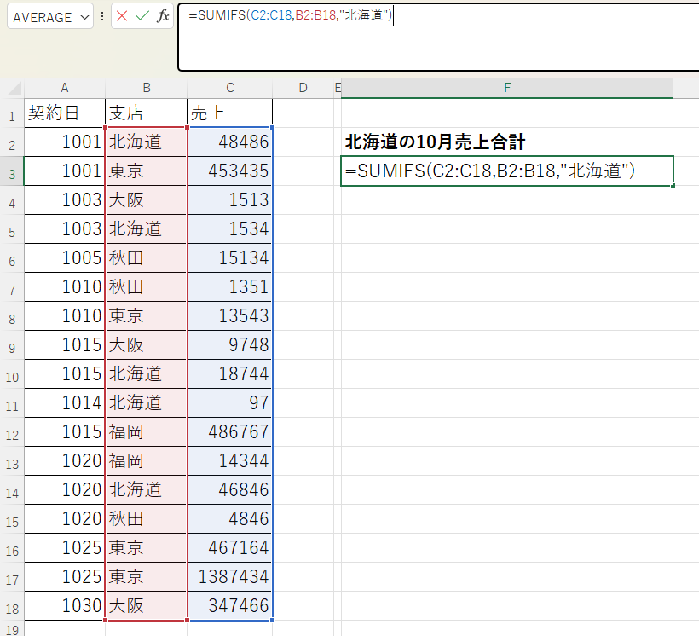The image size is (699, 636).
Task: Select row 1 header
Action: coord(12,114)
